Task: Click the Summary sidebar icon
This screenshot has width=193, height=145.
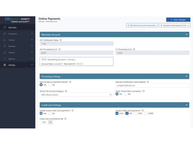Action: point(5,27)
